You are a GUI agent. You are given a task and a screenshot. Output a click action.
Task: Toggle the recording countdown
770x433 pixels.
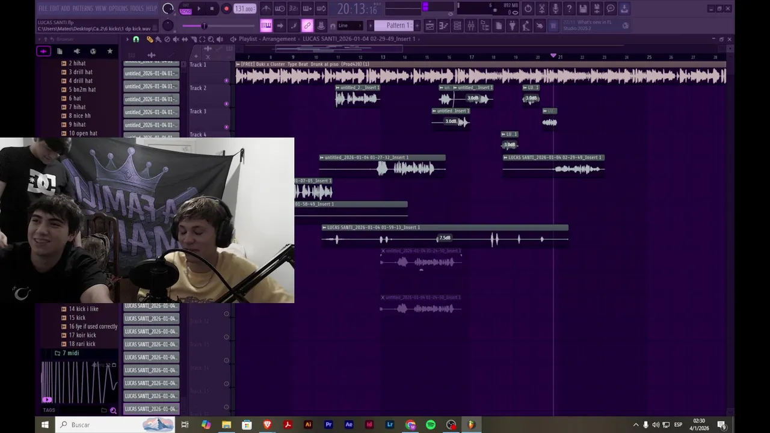[294, 9]
